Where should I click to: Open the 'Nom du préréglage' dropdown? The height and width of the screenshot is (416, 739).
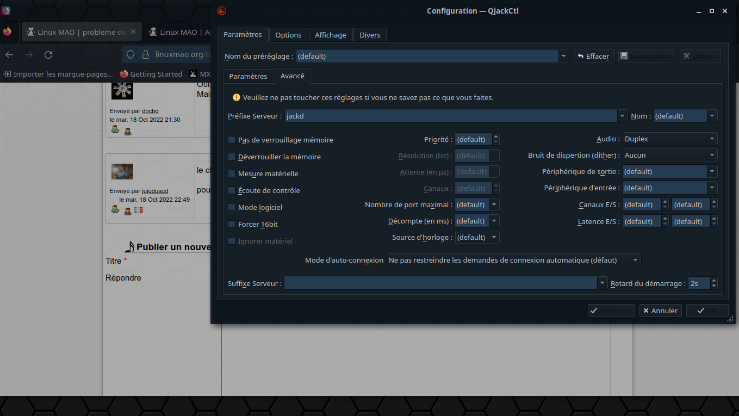click(563, 56)
